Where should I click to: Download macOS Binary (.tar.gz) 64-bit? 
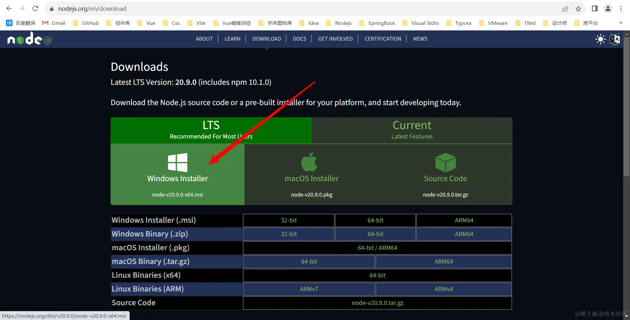pos(309,262)
